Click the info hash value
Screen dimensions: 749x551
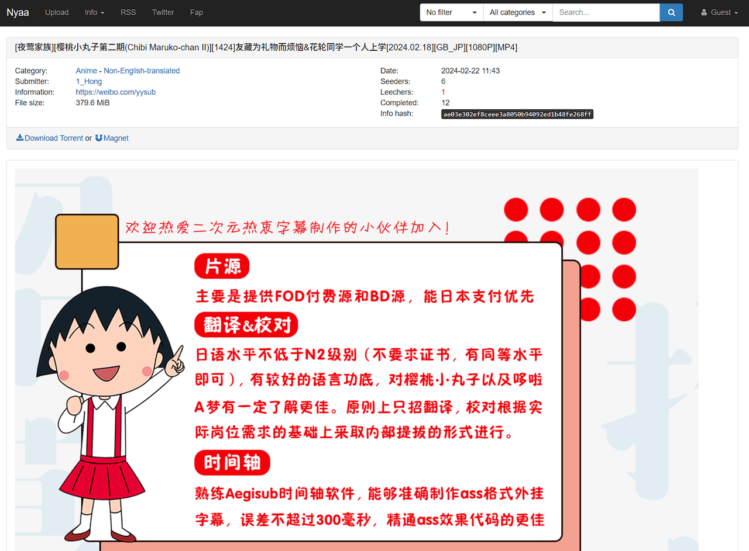click(x=517, y=115)
